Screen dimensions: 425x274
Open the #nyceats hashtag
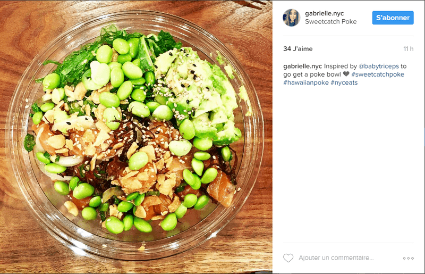coord(344,82)
